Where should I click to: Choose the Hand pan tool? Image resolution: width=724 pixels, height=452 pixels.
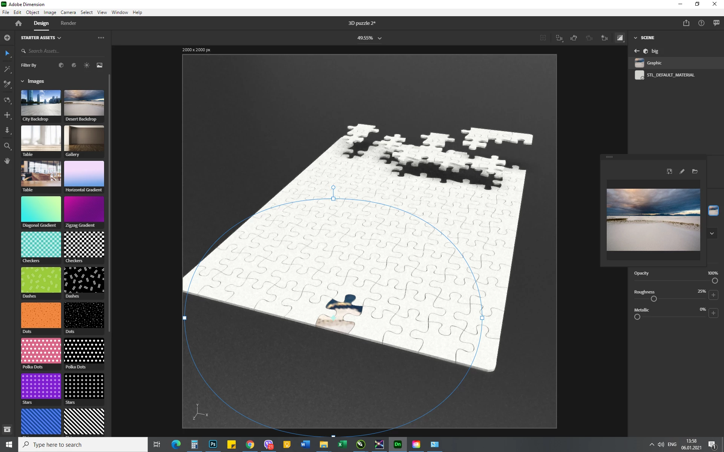(x=7, y=161)
